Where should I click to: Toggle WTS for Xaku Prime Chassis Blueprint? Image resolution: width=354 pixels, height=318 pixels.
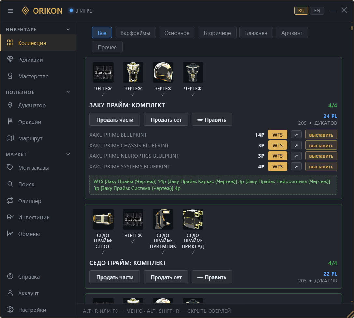(x=278, y=145)
